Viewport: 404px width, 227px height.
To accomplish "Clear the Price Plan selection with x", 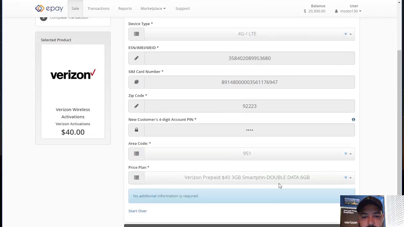I will pyautogui.click(x=346, y=178).
